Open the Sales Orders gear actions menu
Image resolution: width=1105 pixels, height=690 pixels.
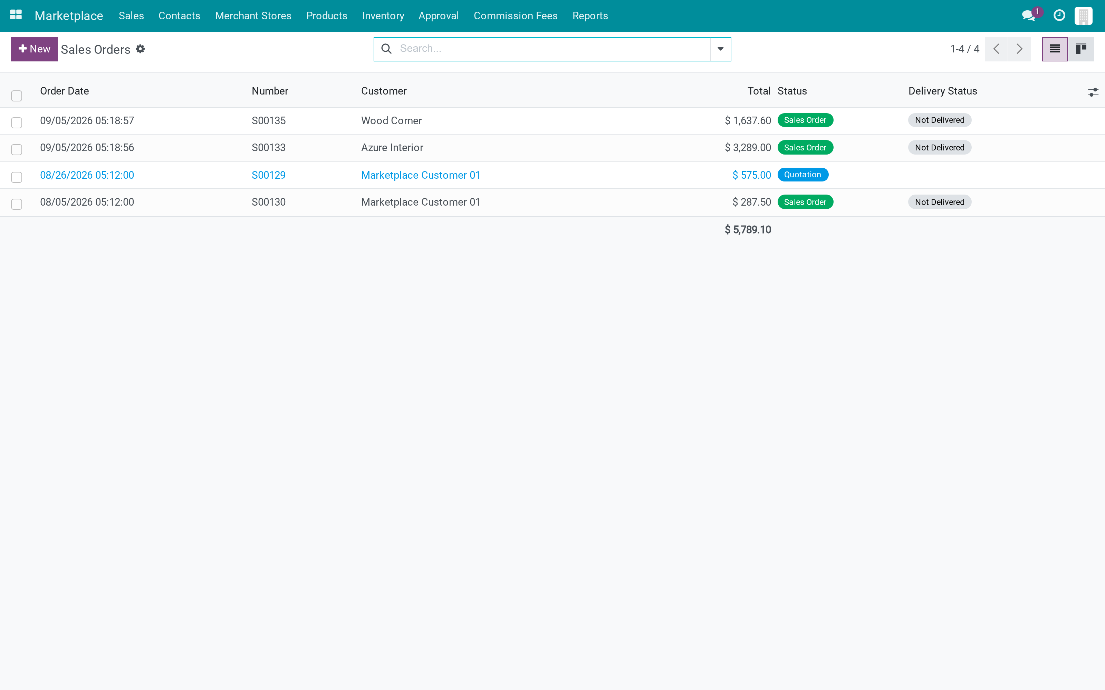(141, 49)
